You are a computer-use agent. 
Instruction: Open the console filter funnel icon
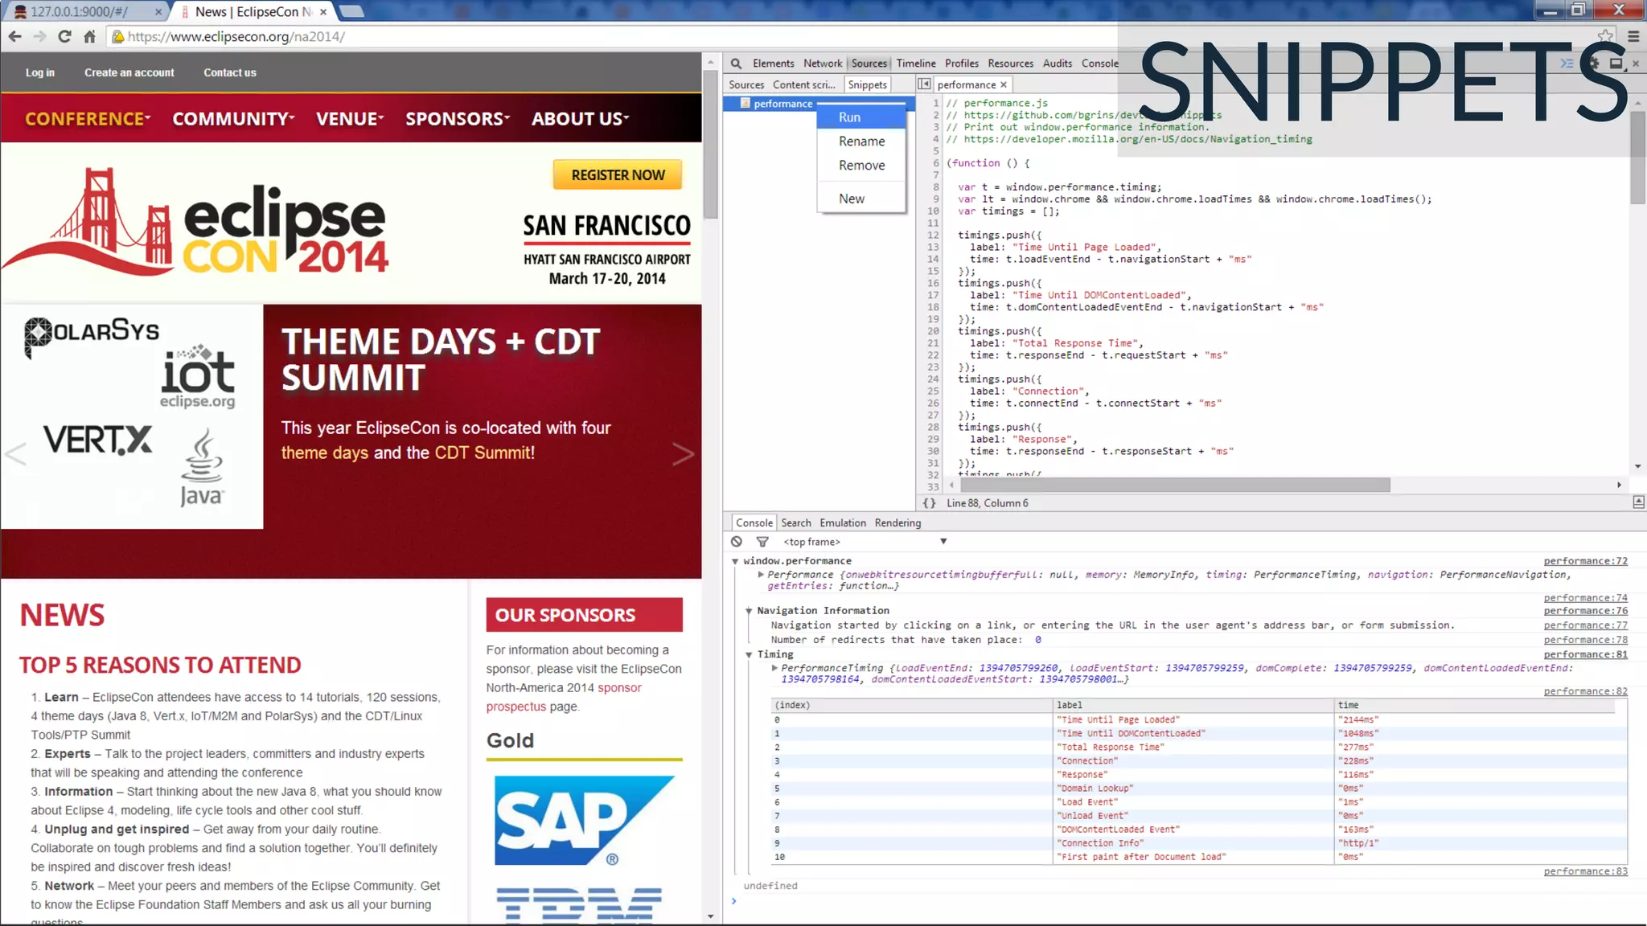pyautogui.click(x=762, y=542)
